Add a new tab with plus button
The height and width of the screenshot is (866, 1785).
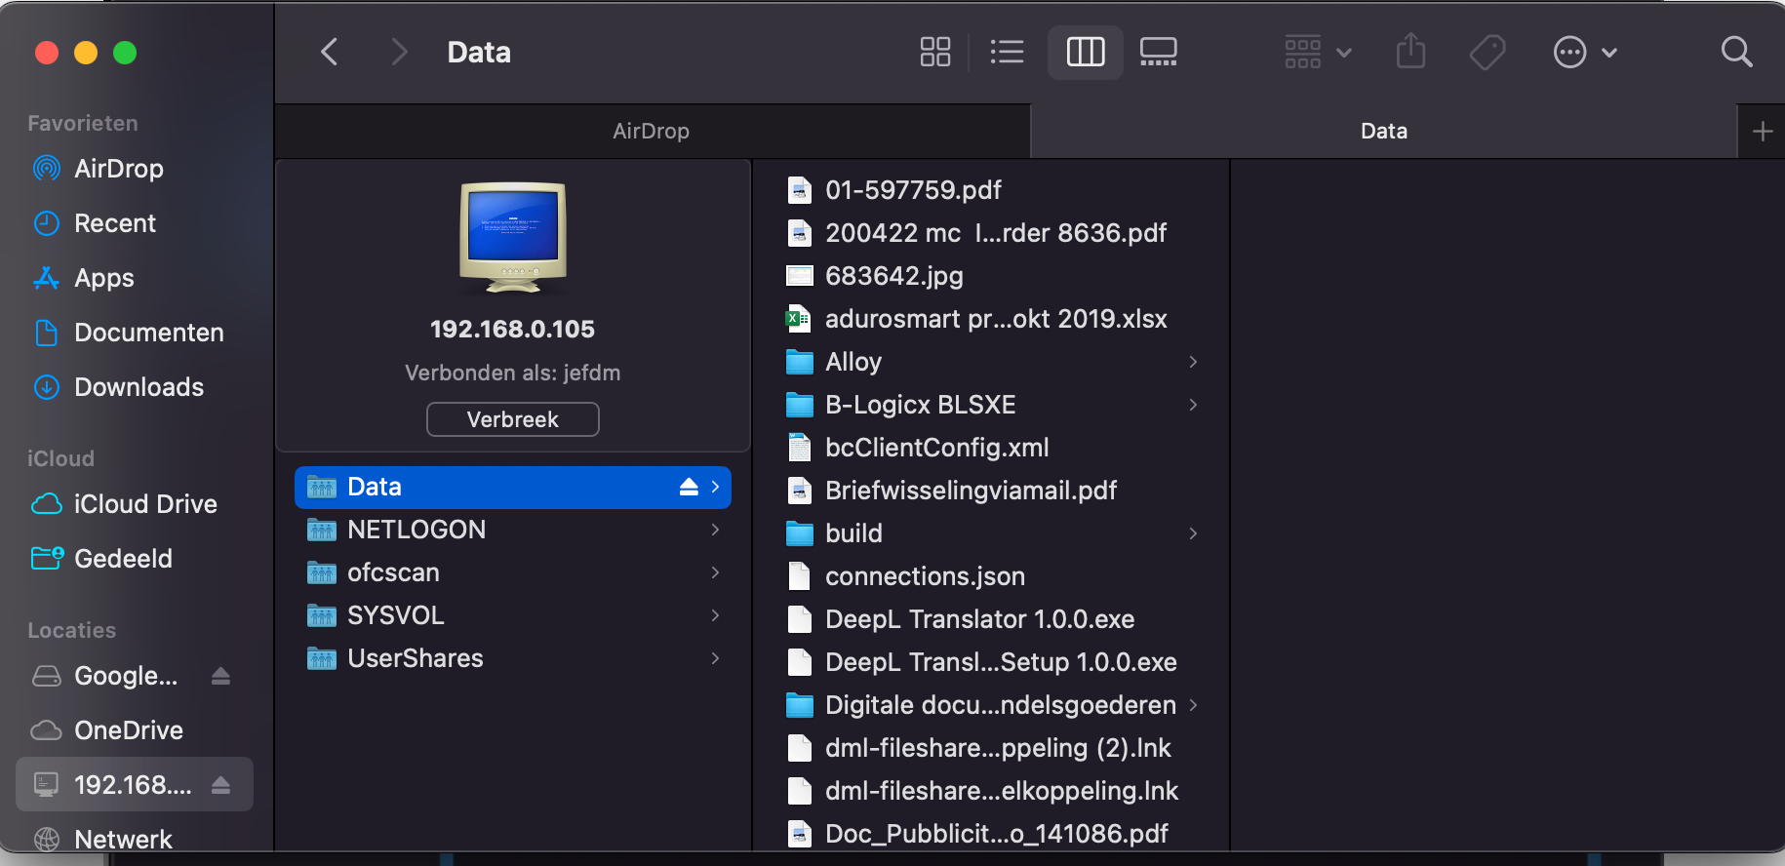(1762, 131)
